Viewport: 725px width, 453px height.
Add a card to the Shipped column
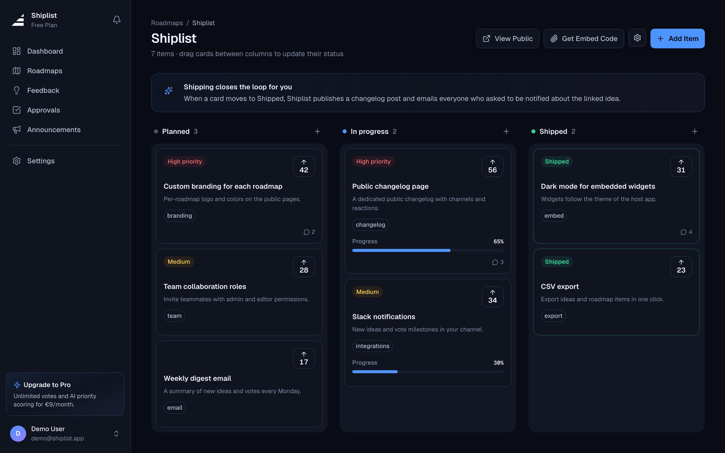[x=695, y=131]
